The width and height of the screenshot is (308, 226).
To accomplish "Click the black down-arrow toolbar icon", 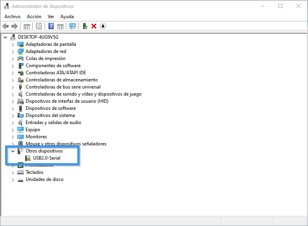I will (103, 26).
